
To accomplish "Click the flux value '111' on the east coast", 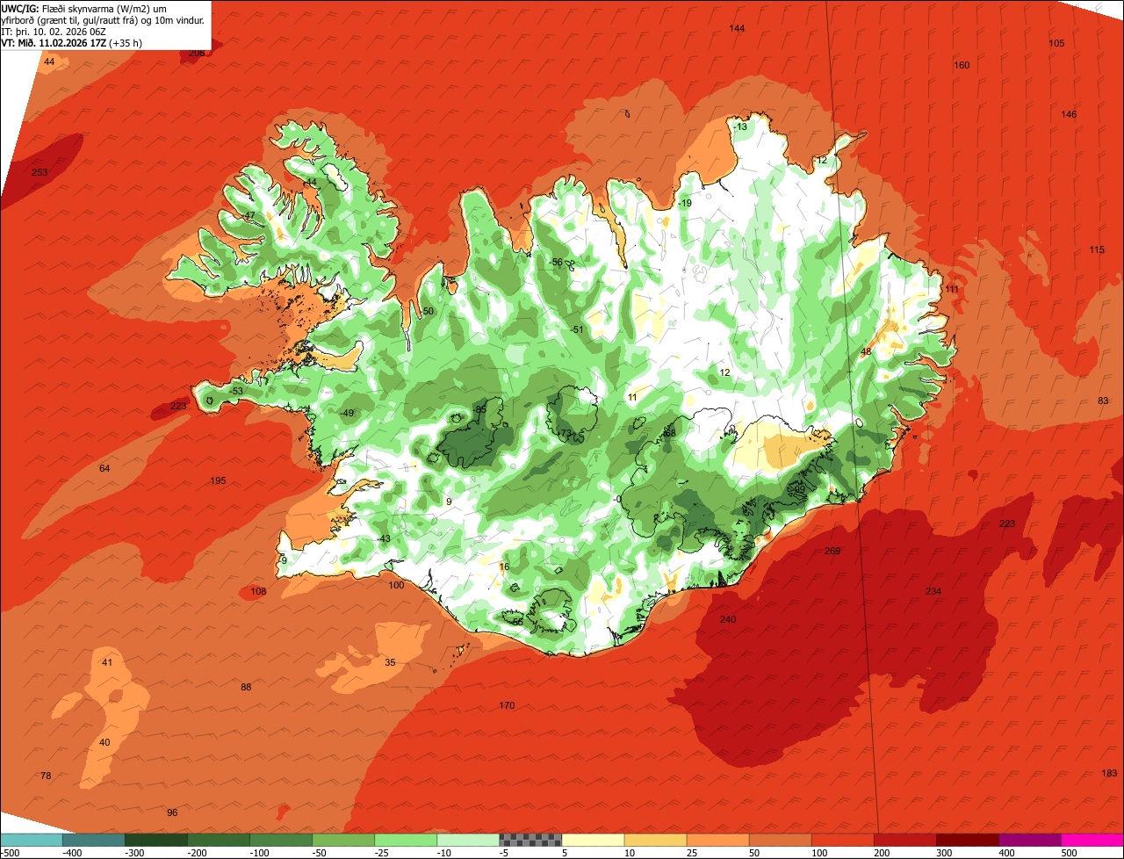I will [x=952, y=289].
